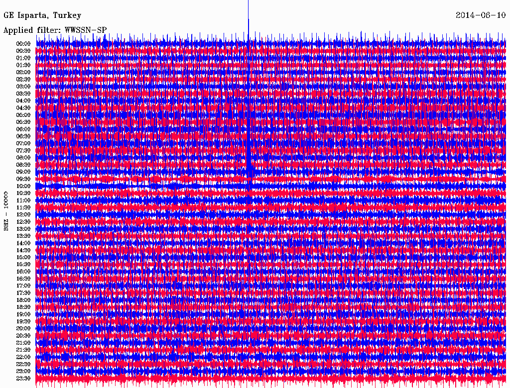Click the 12:00 time label
The height and width of the screenshot is (388, 510).
(23, 215)
